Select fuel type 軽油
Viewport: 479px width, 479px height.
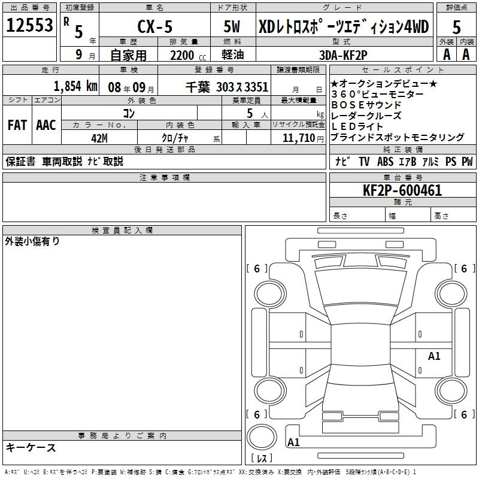click(233, 54)
